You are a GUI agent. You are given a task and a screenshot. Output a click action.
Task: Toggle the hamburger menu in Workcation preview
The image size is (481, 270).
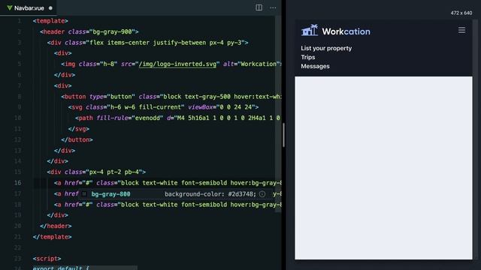461,30
